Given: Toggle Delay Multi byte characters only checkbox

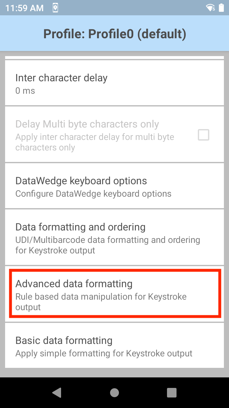Looking at the screenshot, I should click(x=204, y=135).
